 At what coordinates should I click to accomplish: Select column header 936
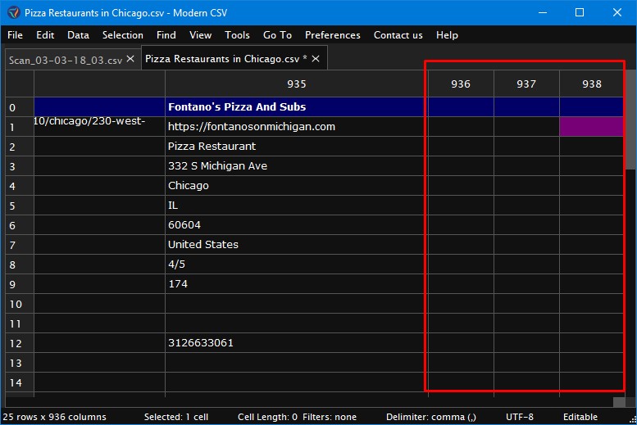(461, 84)
